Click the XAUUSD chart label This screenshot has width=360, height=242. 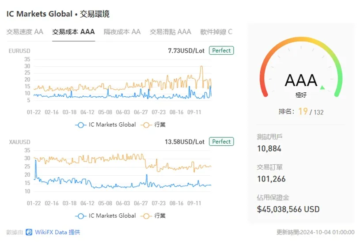pyautogui.click(x=19, y=142)
